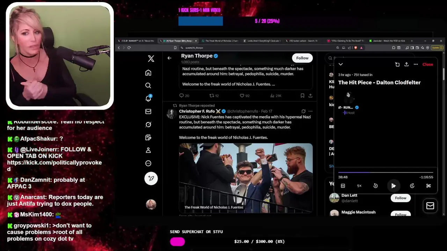Image resolution: width=447 pixels, height=251 pixels.
Task: Open three-dot menu in the player
Action: 416,64
